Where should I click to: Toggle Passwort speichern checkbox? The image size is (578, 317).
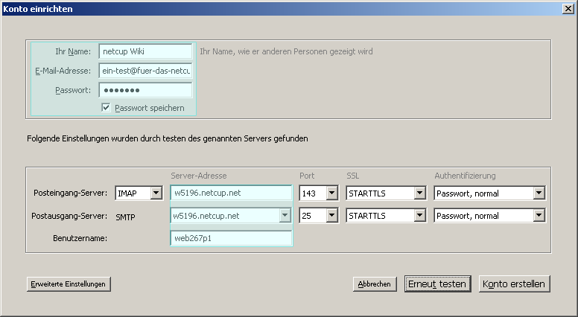(x=106, y=108)
